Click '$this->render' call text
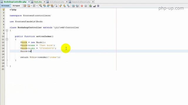The width and height of the screenshot is (188, 105). 38,57
